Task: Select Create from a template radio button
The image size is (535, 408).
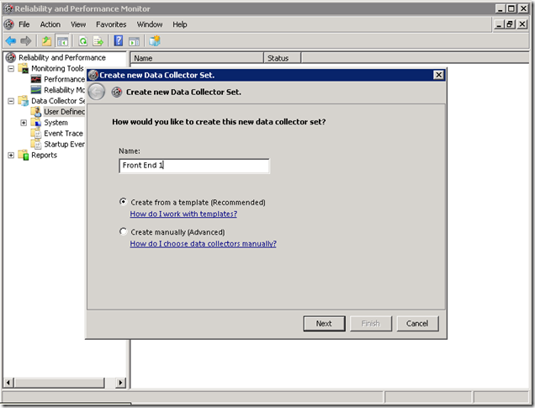Action: (x=123, y=202)
